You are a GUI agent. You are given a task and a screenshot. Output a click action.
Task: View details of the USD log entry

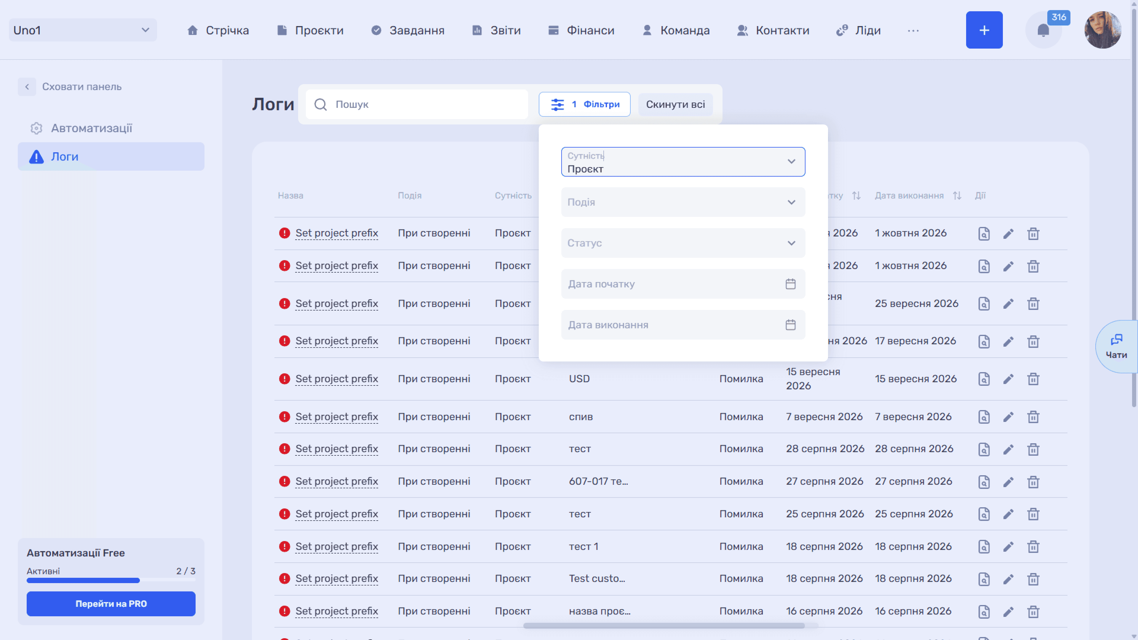(x=983, y=379)
